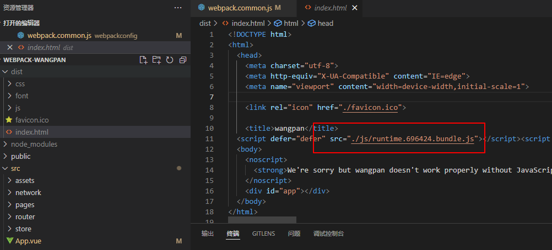Click New File icon in WEBPACK-WANGPAN header
This screenshot has height=250, width=552.
143,60
